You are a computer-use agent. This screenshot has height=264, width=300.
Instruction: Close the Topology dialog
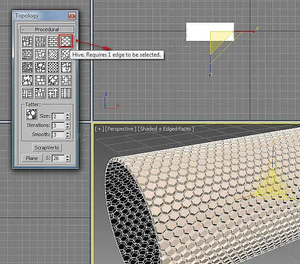72,16
